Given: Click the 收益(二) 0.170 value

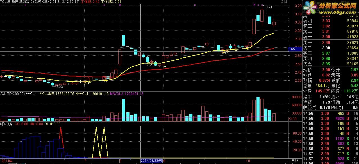Looking at the screenshot, I should pyautogui.click(x=324, y=107).
